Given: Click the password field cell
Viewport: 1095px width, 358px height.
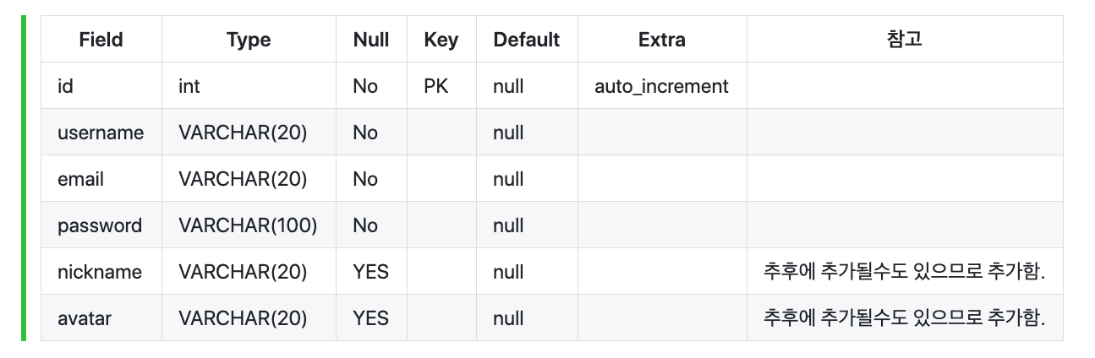Looking at the screenshot, I should coord(101,225).
